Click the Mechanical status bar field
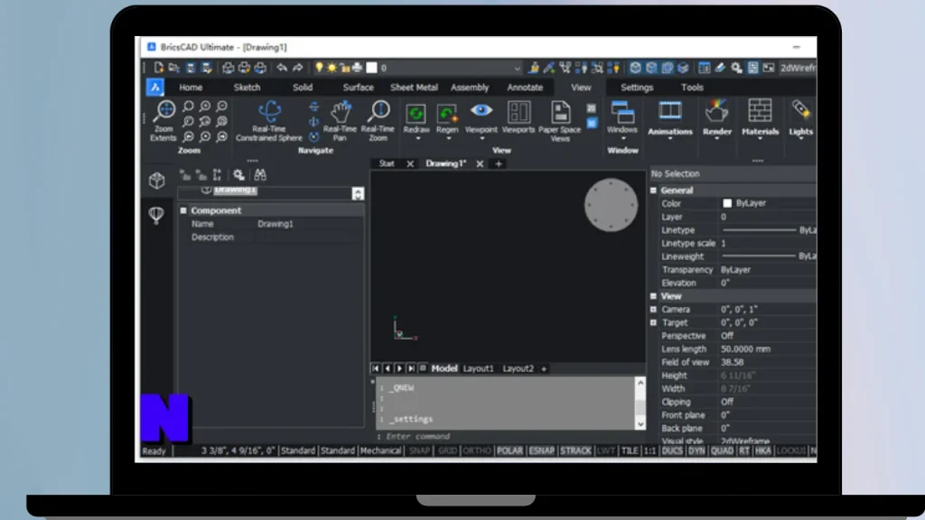 [380, 451]
